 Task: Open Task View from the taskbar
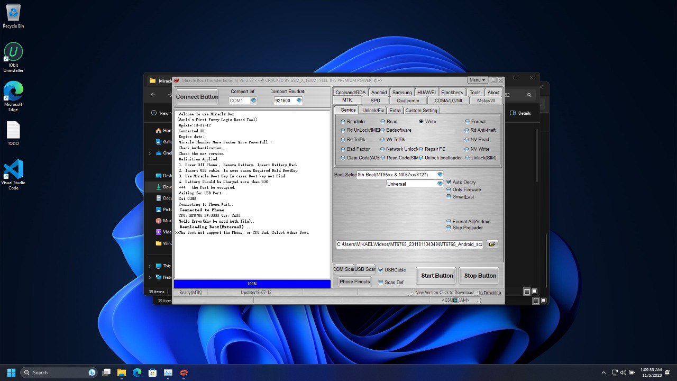coord(106,373)
